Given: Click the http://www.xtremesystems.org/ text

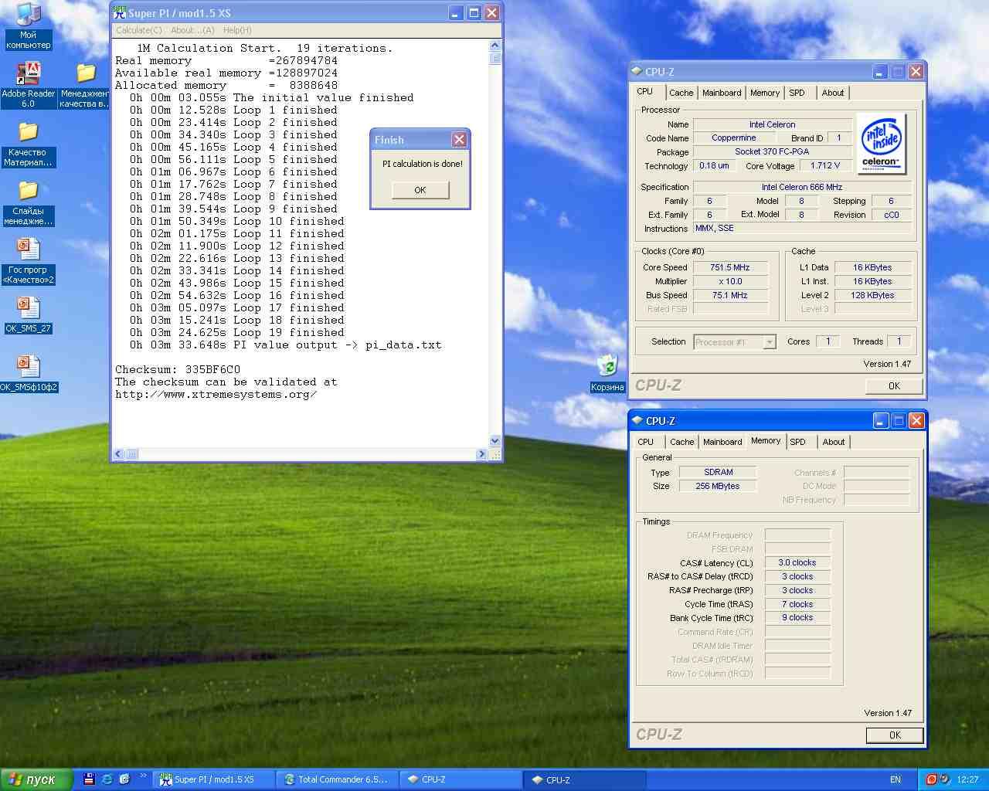Looking at the screenshot, I should tap(216, 394).
